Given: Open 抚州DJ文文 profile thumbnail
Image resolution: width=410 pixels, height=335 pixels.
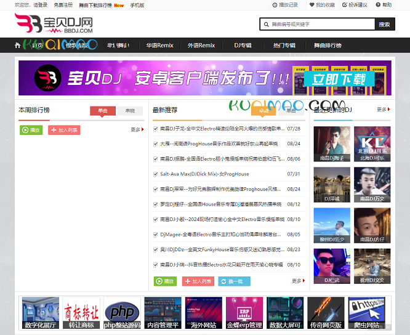Looking at the screenshot, I should 372,266.
